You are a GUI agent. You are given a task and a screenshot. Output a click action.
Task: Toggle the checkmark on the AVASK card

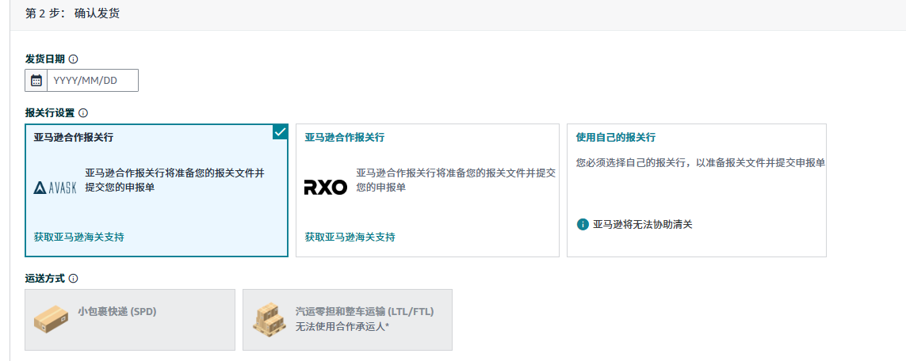click(281, 131)
